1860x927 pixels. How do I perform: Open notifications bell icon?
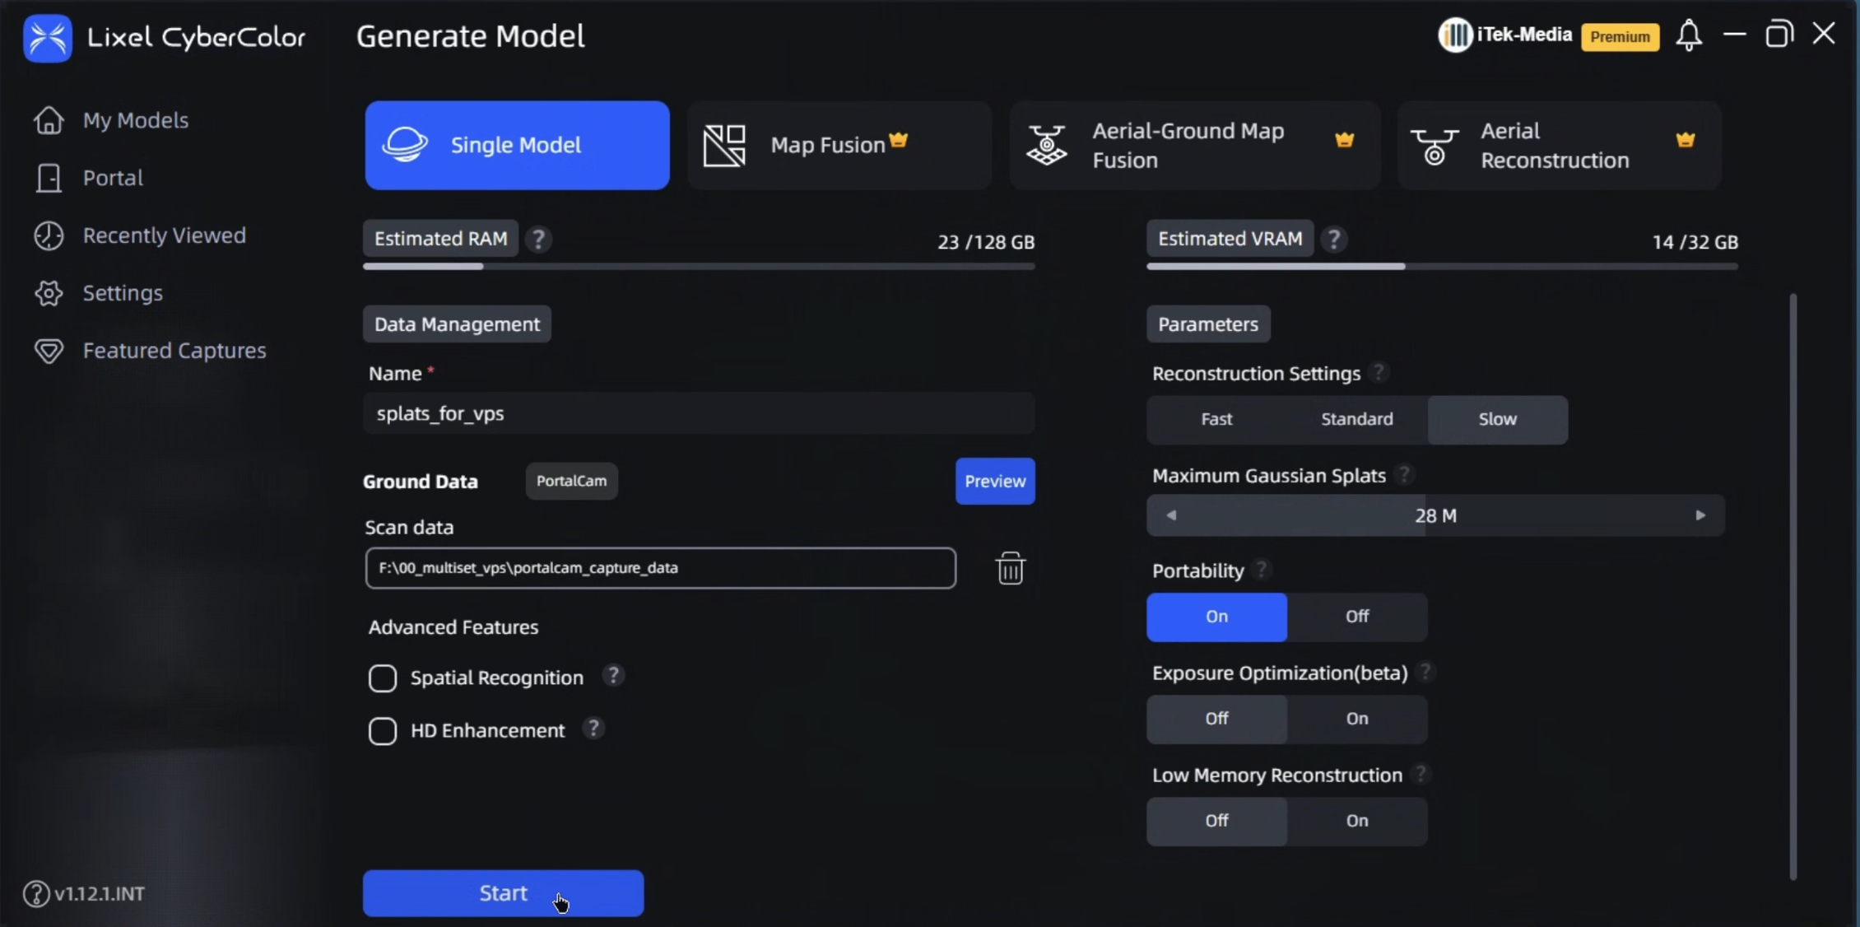pyautogui.click(x=1689, y=35)
